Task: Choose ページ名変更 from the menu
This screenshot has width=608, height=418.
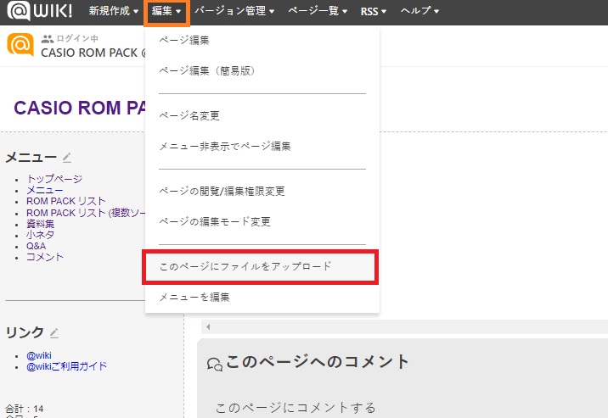Action: pos(262,115)
